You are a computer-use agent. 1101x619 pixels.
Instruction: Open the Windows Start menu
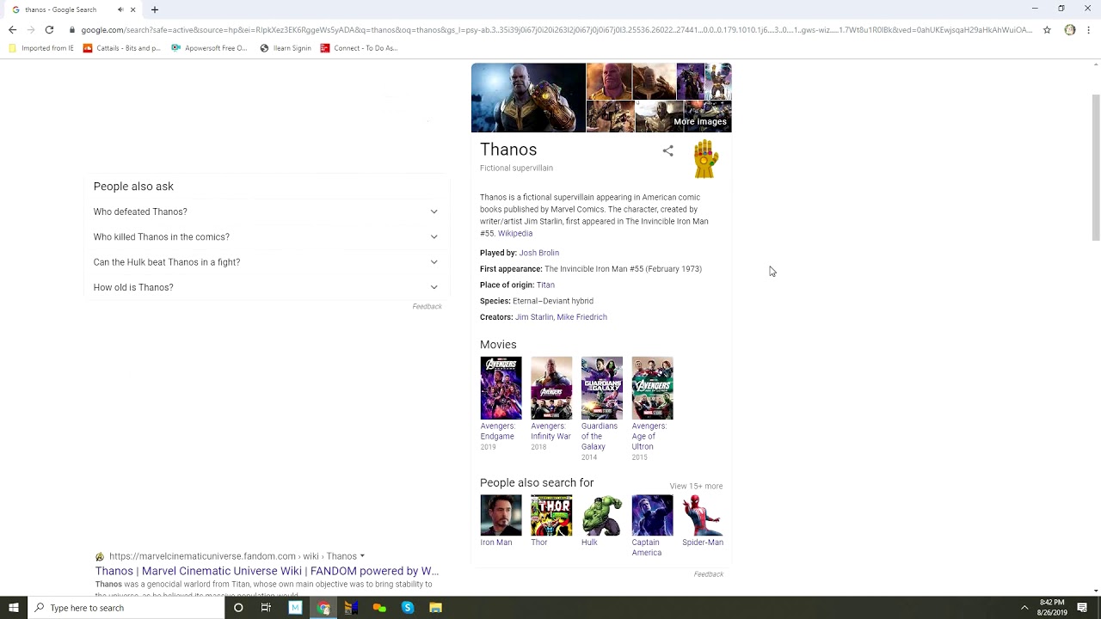[x=14, y=608]
